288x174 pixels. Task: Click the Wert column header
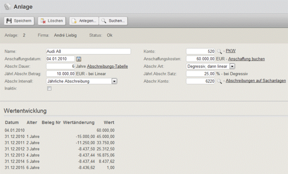tap(109, 123)
